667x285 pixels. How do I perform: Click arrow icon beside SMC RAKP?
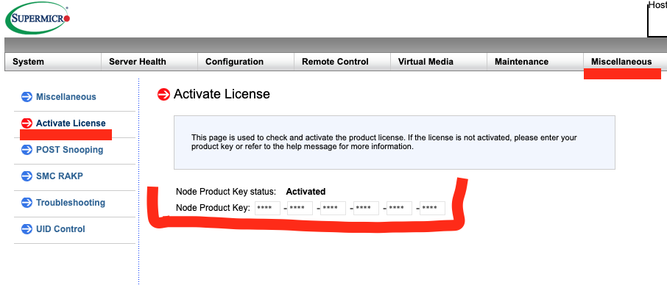tap(27, 176)
